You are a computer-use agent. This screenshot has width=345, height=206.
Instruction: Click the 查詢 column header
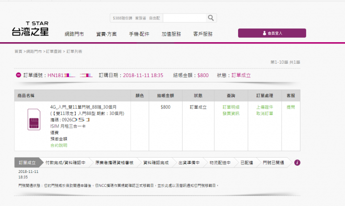pos(231,95)
